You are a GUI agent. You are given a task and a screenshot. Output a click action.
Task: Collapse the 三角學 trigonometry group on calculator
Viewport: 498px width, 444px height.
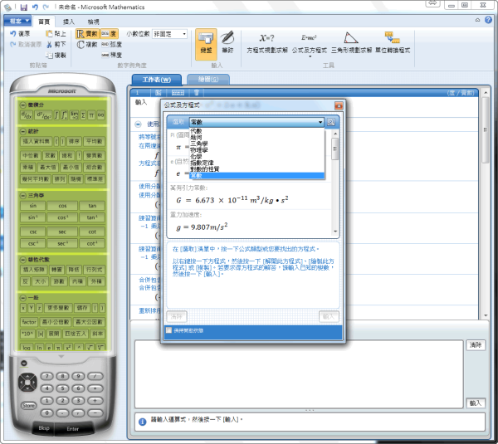[23, 195]
